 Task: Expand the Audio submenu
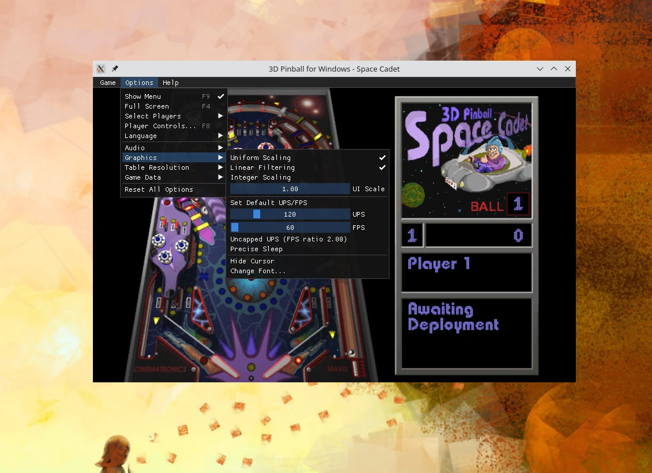click(174, 148)
